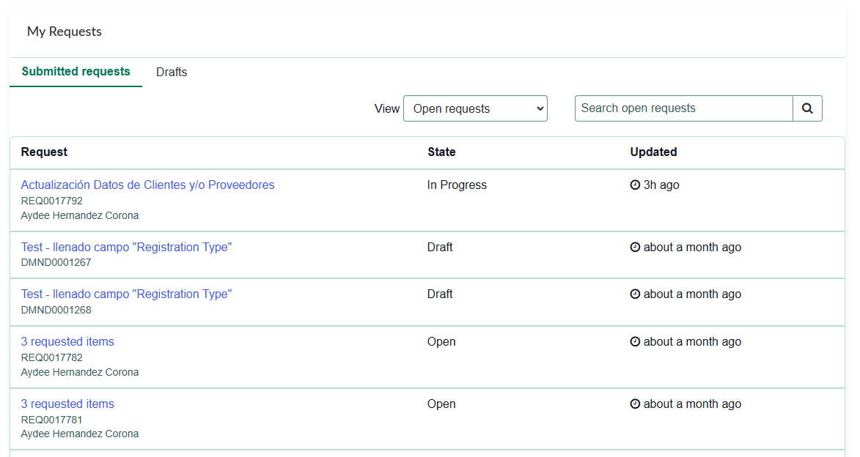860x457 pixels.
Task: Click the clock icon beside DMND0001267's timestamp
Action: coord(635,247)
